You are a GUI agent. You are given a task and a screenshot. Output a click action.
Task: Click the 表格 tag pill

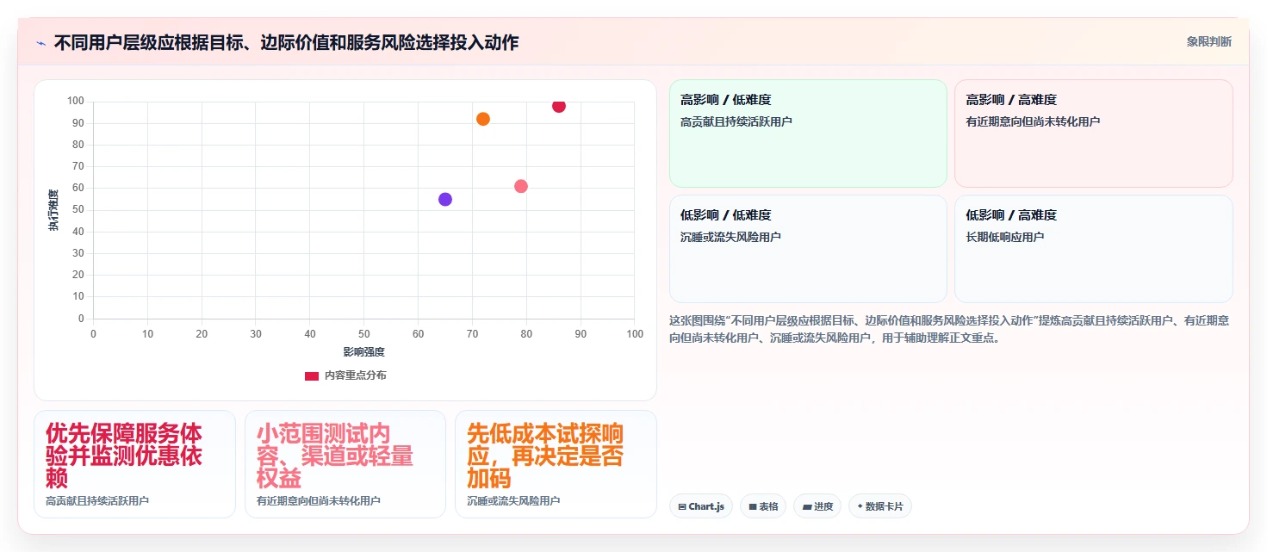click(763, 506)
